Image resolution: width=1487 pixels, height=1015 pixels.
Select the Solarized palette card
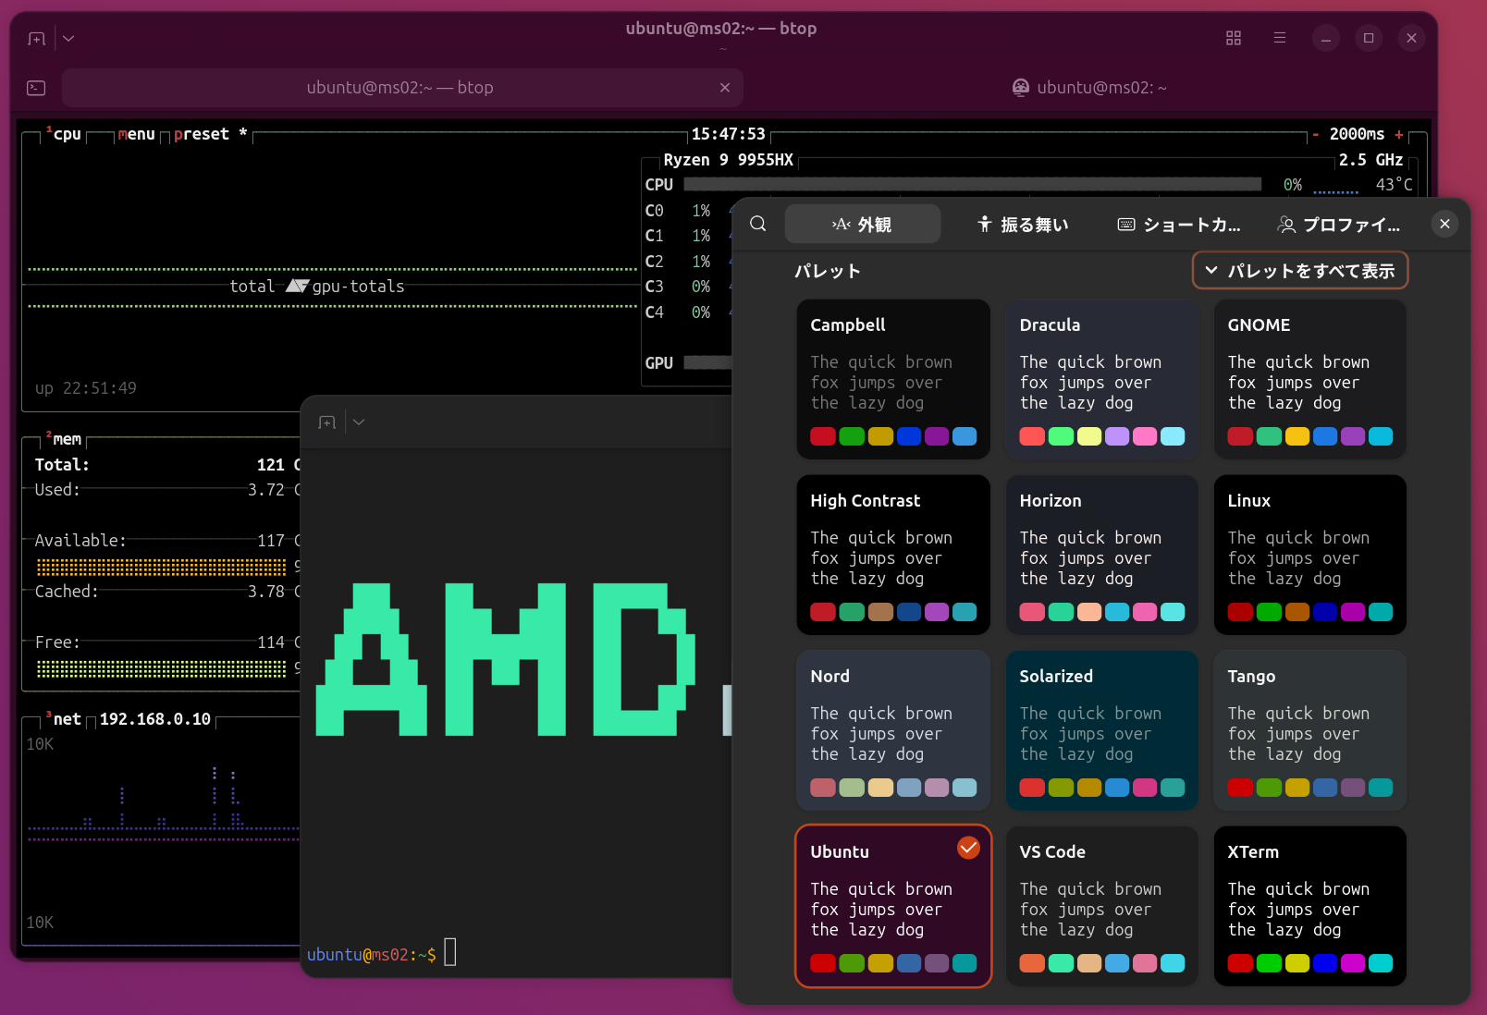pos(1100,730)
